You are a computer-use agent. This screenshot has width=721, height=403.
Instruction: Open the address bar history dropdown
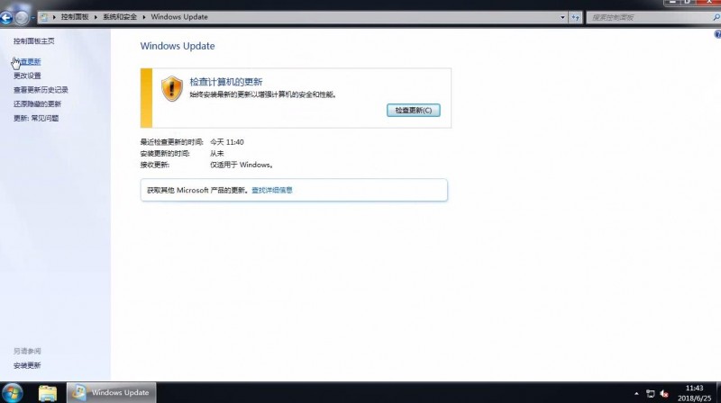[x=562, y=17]
